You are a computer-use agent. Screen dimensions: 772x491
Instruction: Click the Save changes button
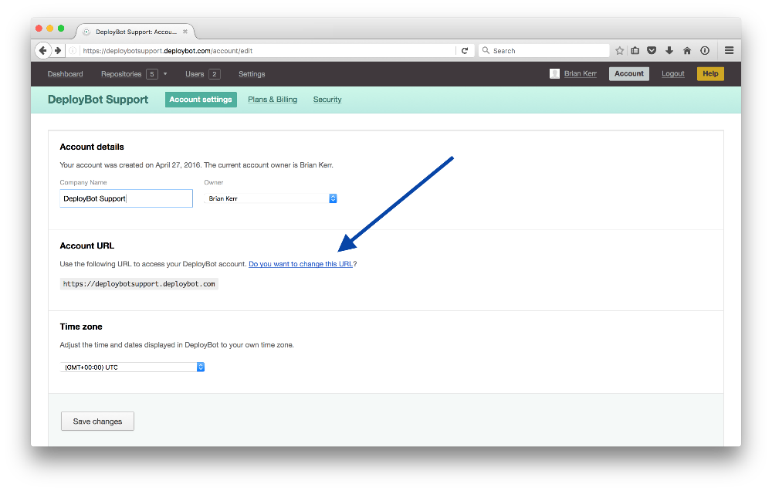point(97,422)
